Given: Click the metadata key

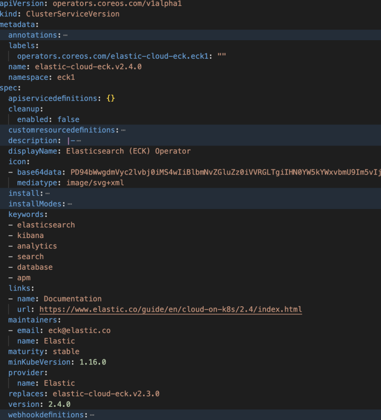Looking at the screenshot, I should (x=17, y=25).
